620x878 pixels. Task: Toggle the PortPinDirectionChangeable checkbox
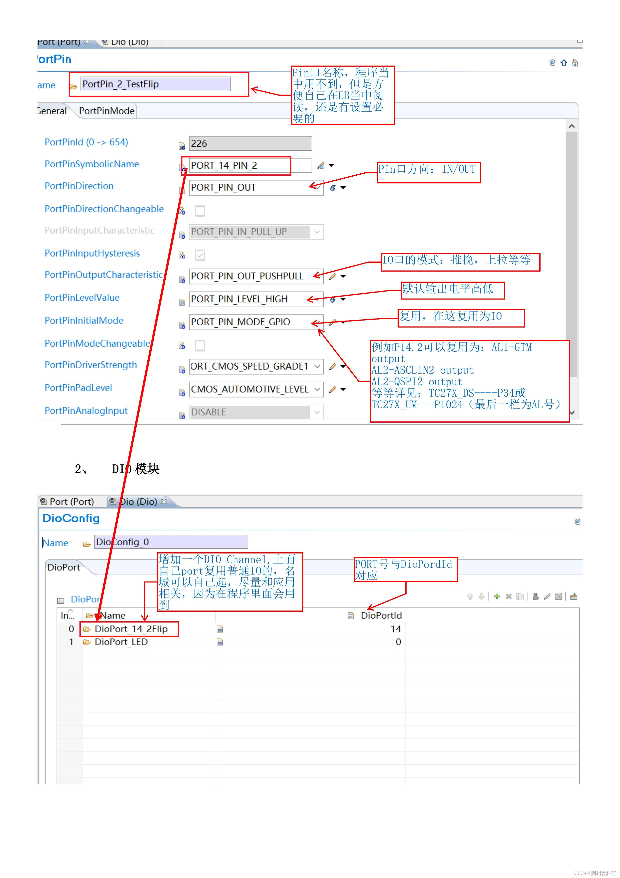coord(200,211)
